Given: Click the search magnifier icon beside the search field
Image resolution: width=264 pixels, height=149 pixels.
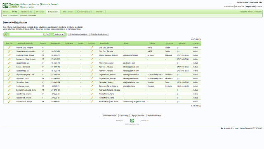Looking at the screenshot, I should point(6,34).
